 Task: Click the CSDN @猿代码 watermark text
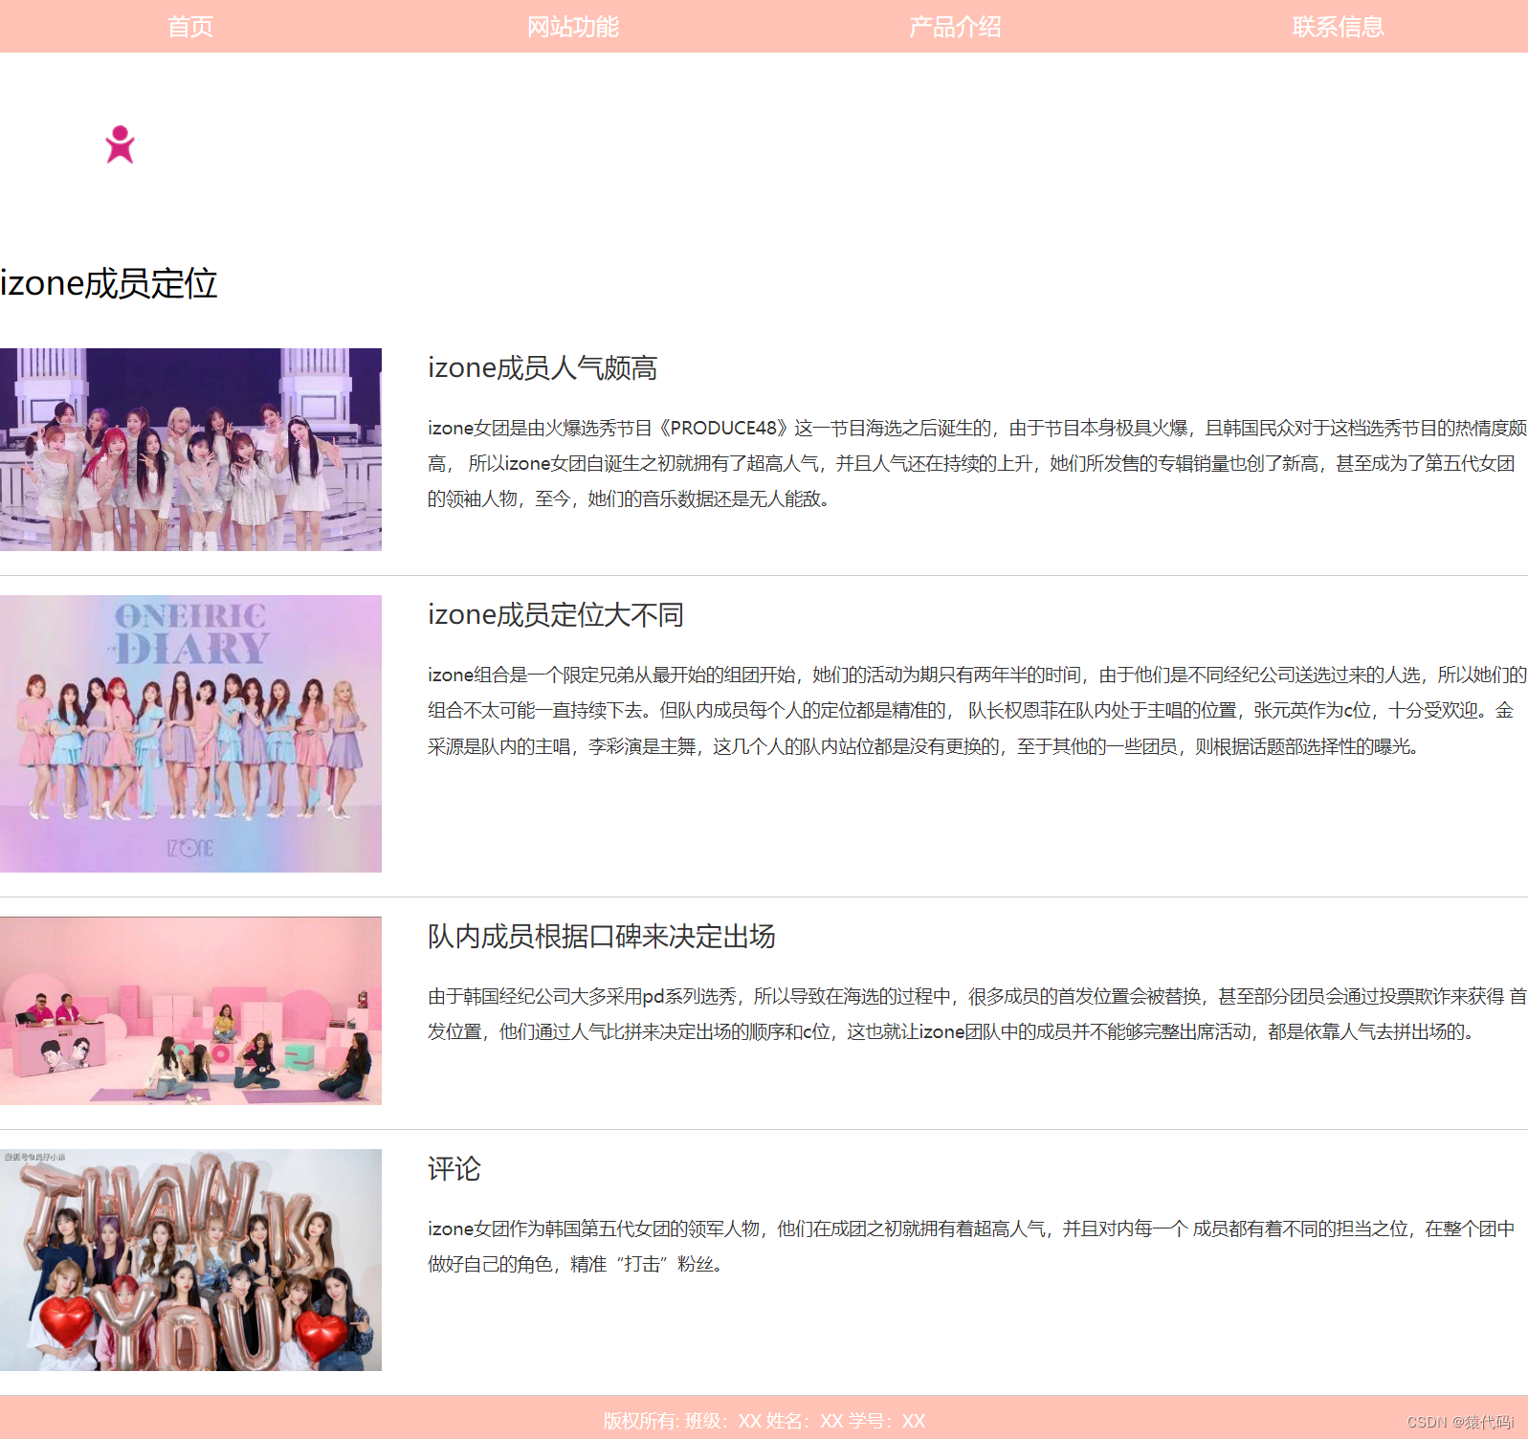pos(1460,1422)
